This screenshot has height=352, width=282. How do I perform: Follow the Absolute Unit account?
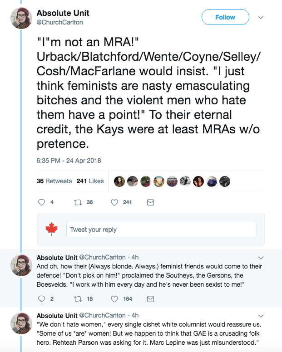[x=225, y=17]
